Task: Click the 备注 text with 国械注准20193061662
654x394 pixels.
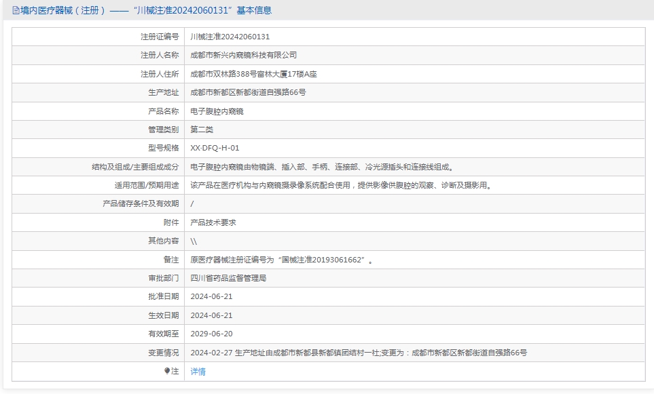Action: click(281, 260)
